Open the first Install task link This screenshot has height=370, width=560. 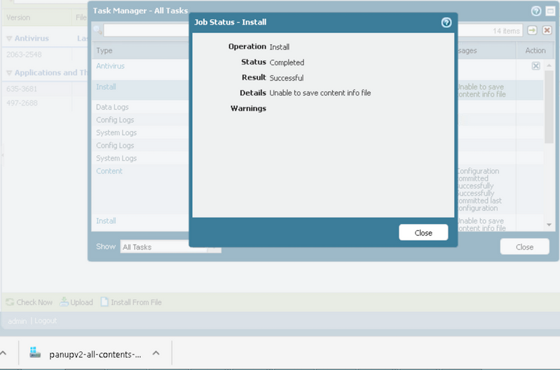pos(106,87)
